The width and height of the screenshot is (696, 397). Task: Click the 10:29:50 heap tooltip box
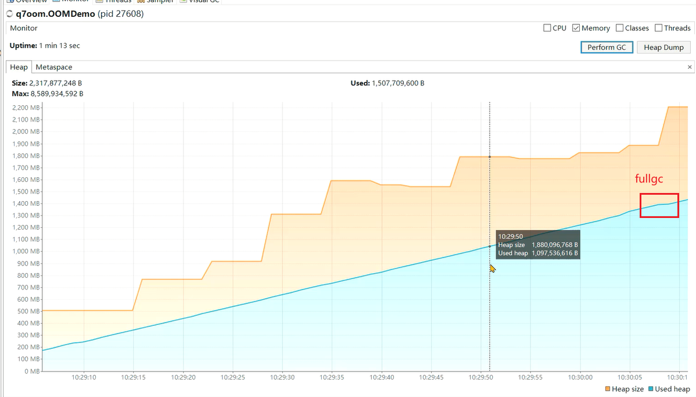pos(537,245)
